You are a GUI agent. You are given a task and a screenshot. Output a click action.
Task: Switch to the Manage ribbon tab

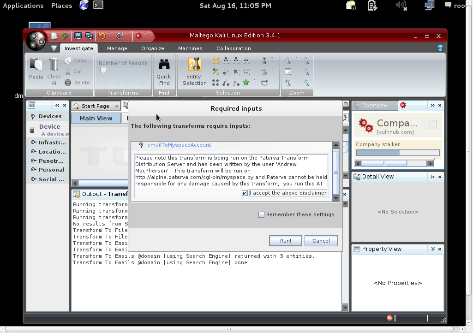(x=117, y=48)
